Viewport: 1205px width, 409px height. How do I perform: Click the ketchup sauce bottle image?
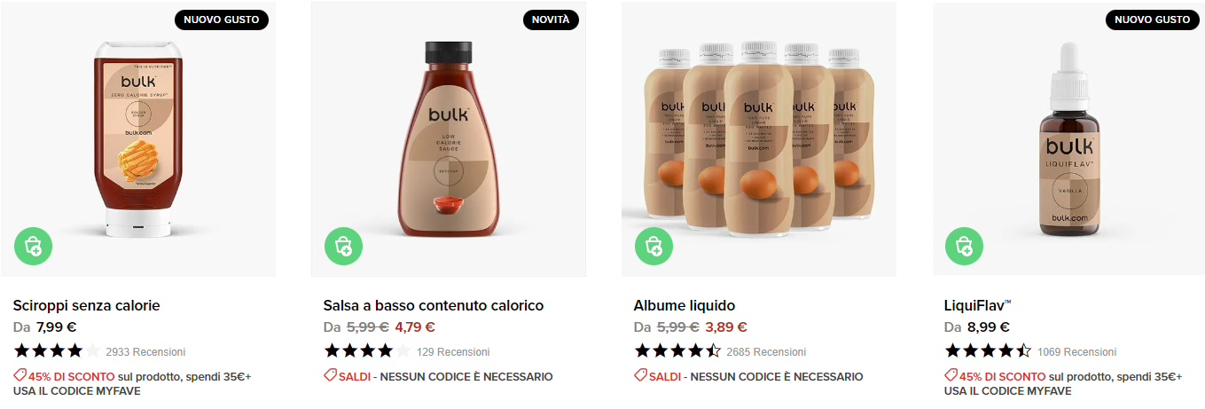point(449,139)
